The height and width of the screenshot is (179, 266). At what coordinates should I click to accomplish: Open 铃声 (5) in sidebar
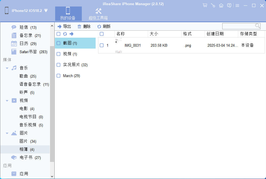pos(27,92)
